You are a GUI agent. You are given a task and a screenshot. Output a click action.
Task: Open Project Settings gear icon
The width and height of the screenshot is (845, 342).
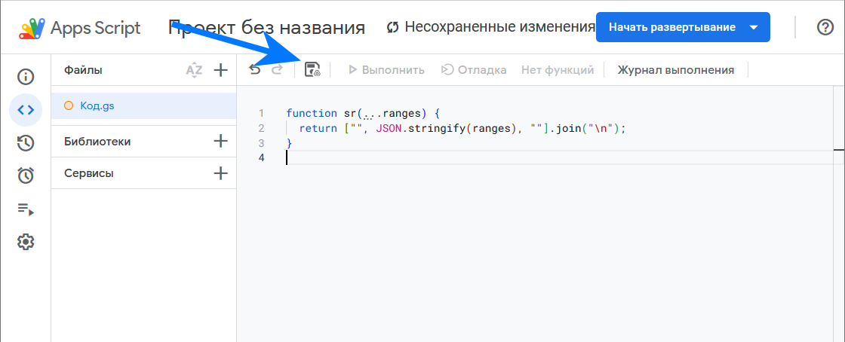tap(26, 242)
